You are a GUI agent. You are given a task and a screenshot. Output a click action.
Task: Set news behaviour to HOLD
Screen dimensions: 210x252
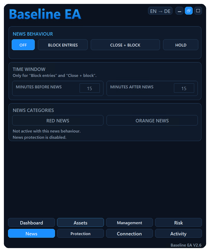181,45
